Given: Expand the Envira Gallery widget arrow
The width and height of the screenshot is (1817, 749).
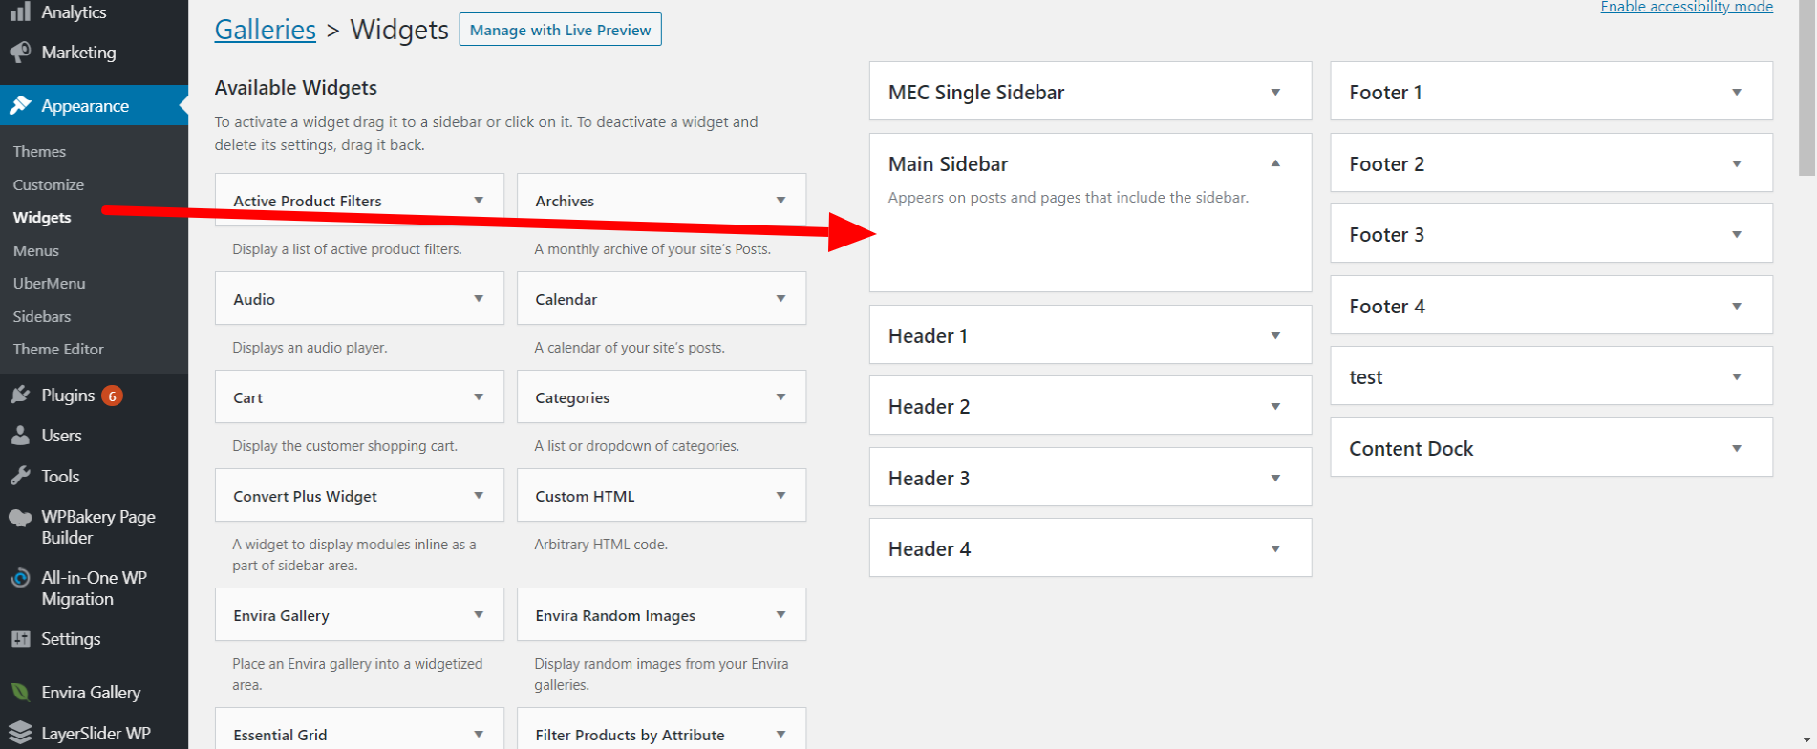Looking at the screenshot, I should coord(479,615).
